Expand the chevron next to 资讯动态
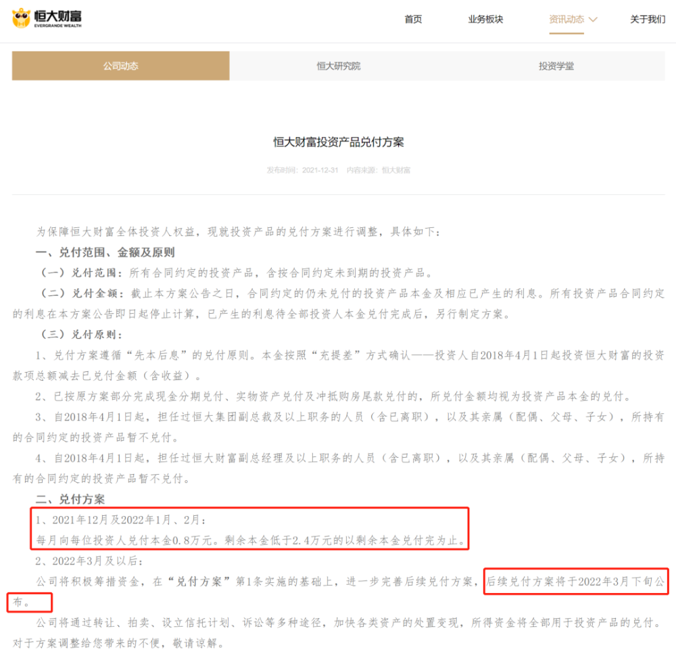676x660 pixels. pos(594,20)
